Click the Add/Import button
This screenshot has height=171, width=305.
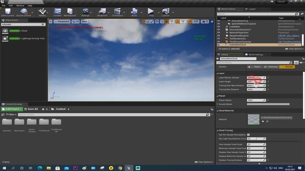(x=12, y=109)
